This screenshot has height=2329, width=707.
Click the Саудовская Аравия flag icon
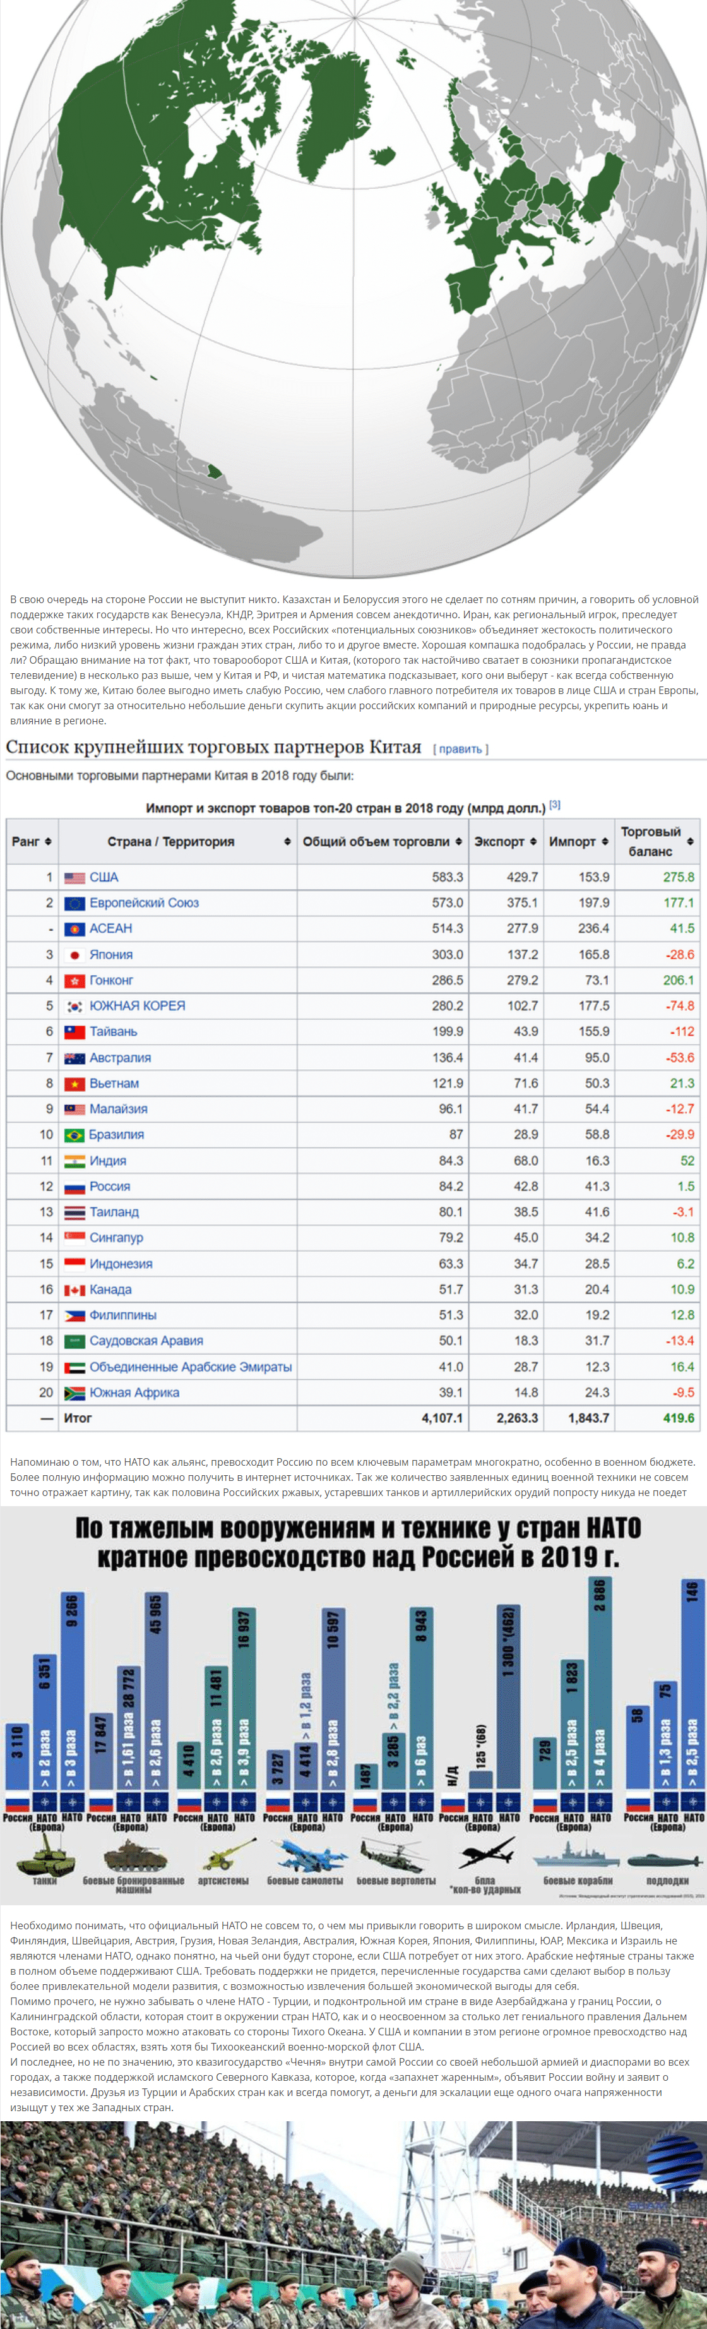tap(74, 1341)
